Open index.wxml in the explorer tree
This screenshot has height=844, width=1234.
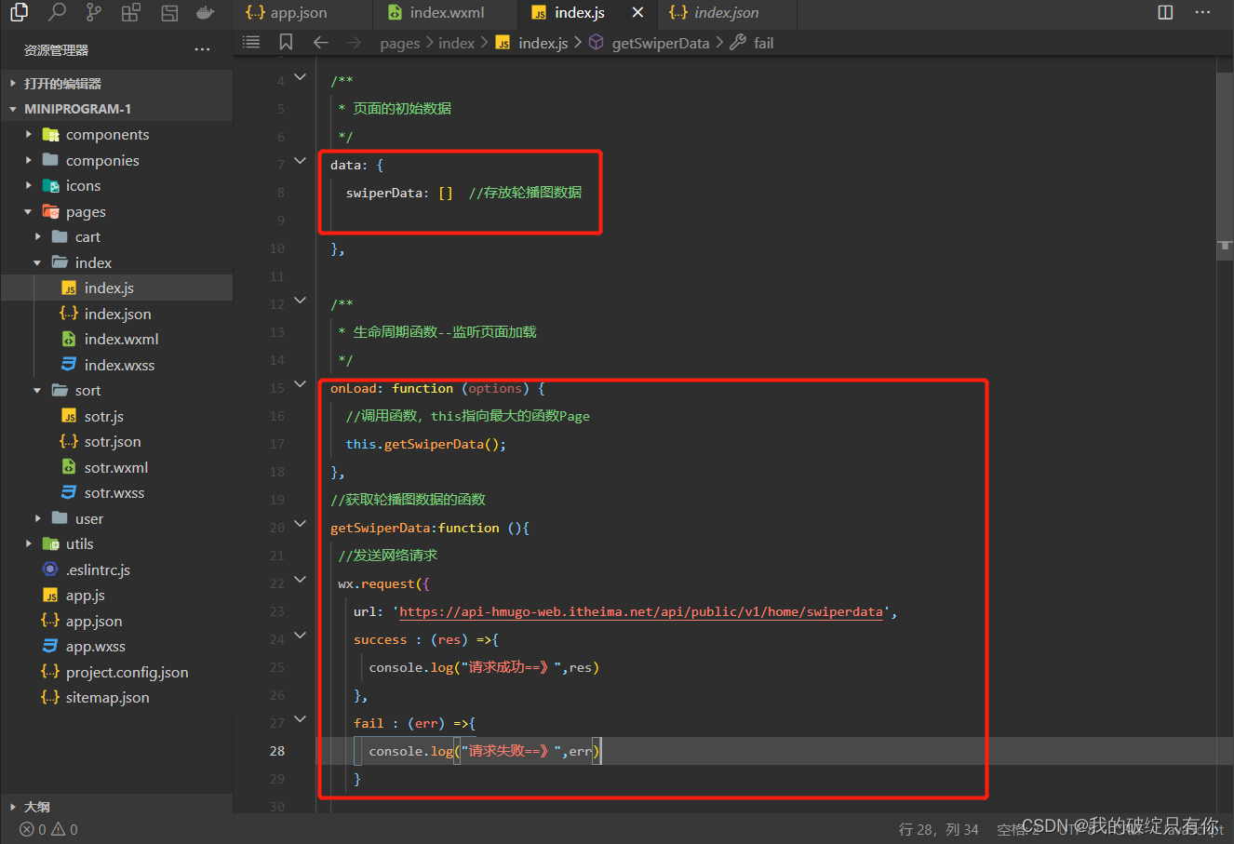[x=116, y=340]
